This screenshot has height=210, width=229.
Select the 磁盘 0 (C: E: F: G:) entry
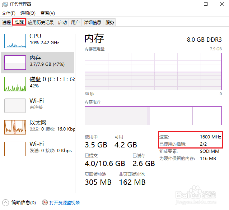[x=37, y=84]
